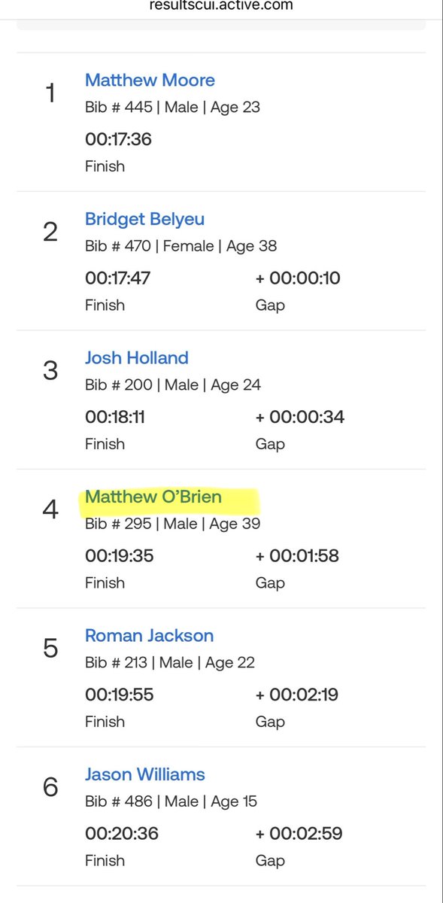Click the Josh Holland name link
This screenshot has width=443, height=903.
pos(137,357)
